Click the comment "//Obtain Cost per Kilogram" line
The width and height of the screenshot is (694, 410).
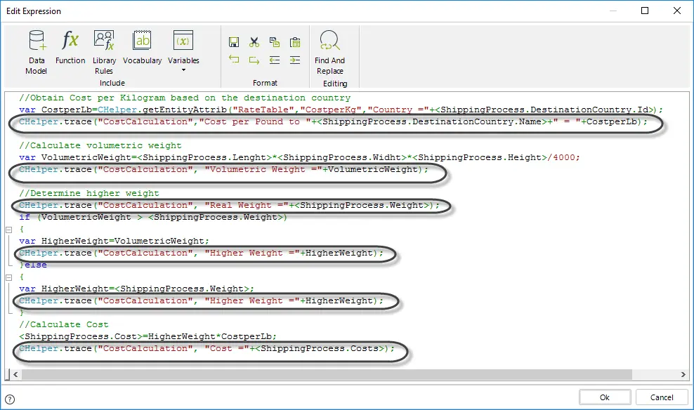click(185, 98)
